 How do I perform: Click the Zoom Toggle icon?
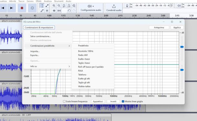click(74, 6)
